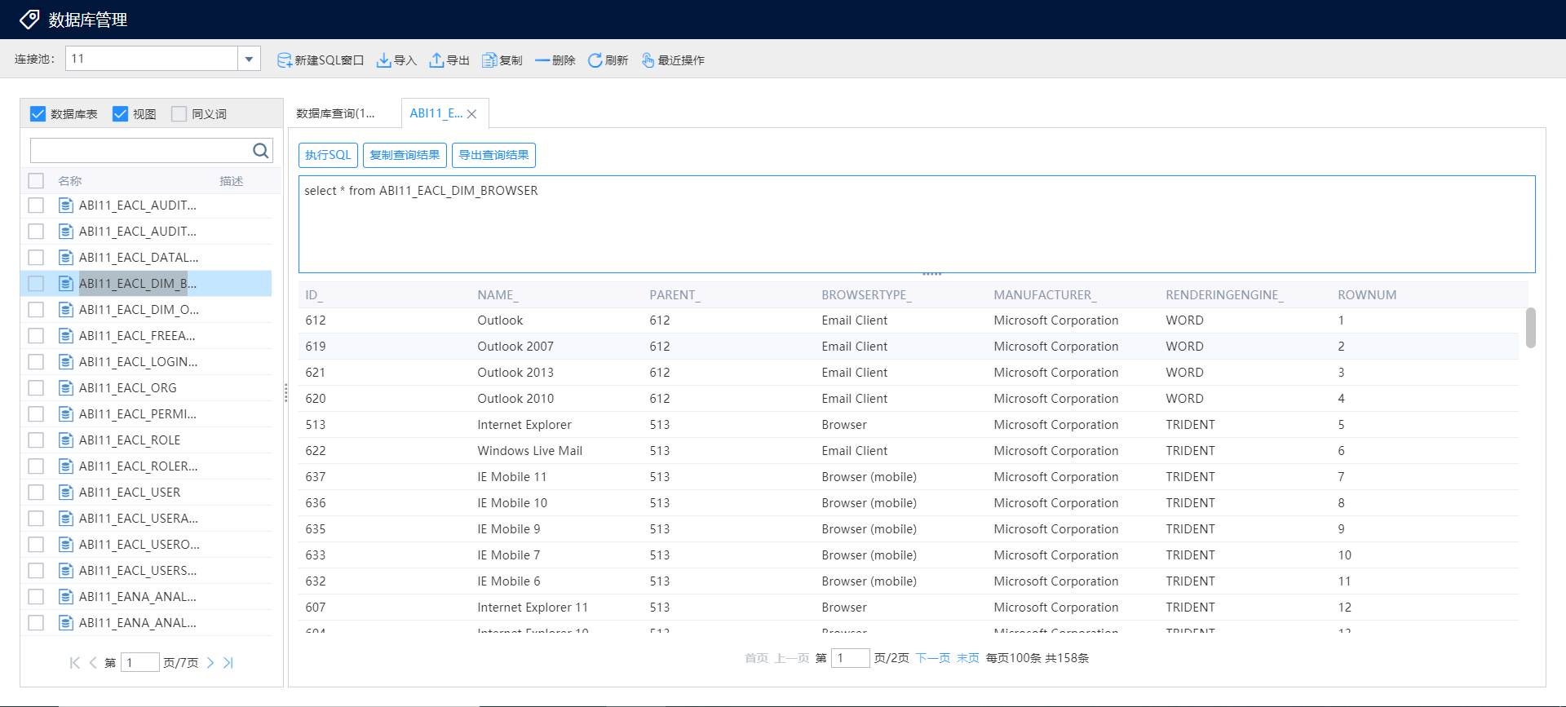
Task: Uncheck the 数据库表 checkbox
Action: (38, 114)
